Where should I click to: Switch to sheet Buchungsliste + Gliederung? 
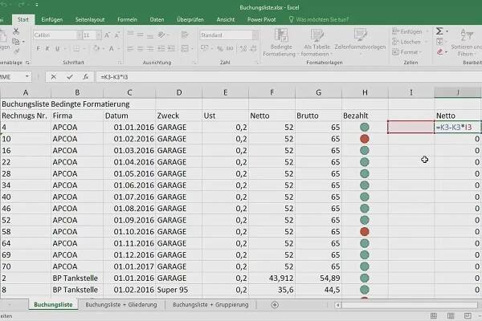point(121,305)
